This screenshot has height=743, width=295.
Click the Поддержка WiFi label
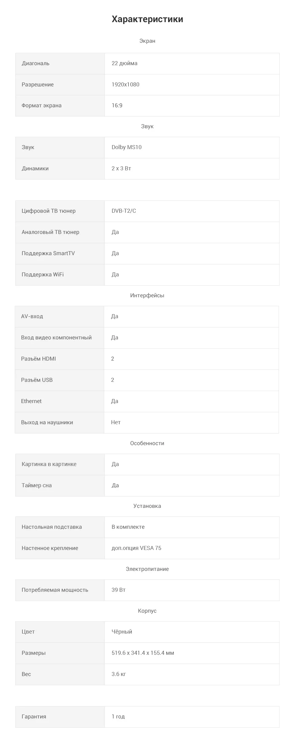pos(43,275)
